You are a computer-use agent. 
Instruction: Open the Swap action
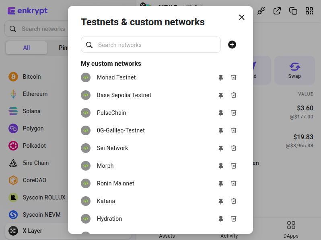click(294, 70)
